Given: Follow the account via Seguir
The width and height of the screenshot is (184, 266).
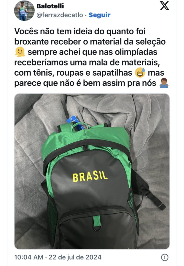Looking at the screenshot, I should pyautogui.click(x=100, y=15).
